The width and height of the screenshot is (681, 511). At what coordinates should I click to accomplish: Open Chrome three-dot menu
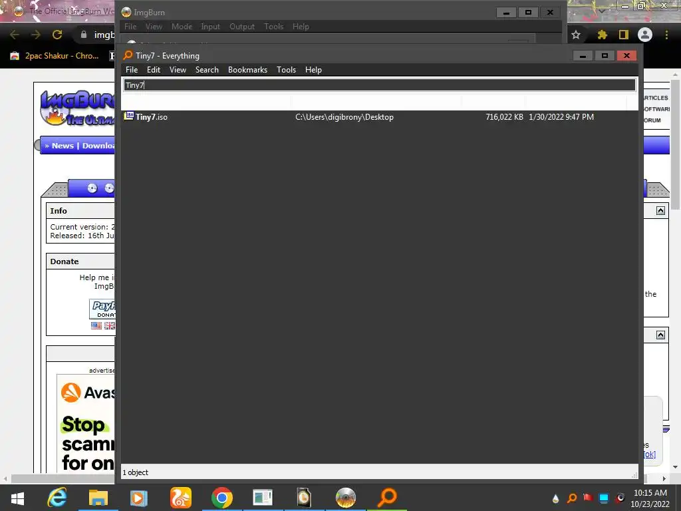tap(666, 35)
